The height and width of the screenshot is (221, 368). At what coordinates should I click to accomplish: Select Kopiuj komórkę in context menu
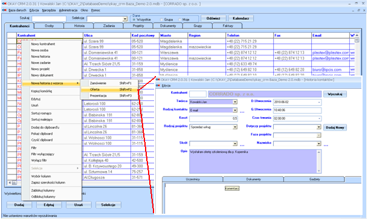pos(51,91)
